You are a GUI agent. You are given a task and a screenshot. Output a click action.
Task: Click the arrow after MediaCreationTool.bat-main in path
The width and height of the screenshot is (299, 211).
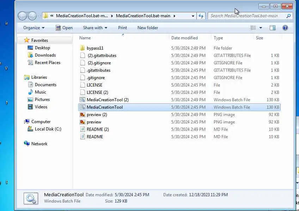175,16
